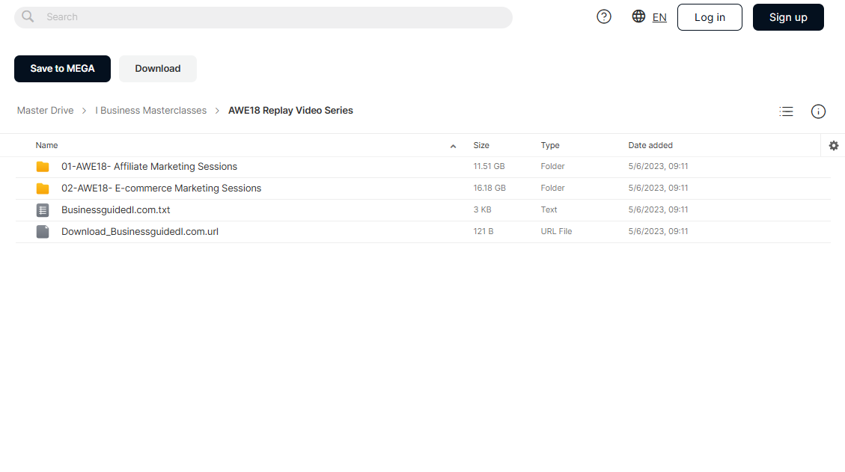Sort by the Date added column header

(x=650, y=145)
